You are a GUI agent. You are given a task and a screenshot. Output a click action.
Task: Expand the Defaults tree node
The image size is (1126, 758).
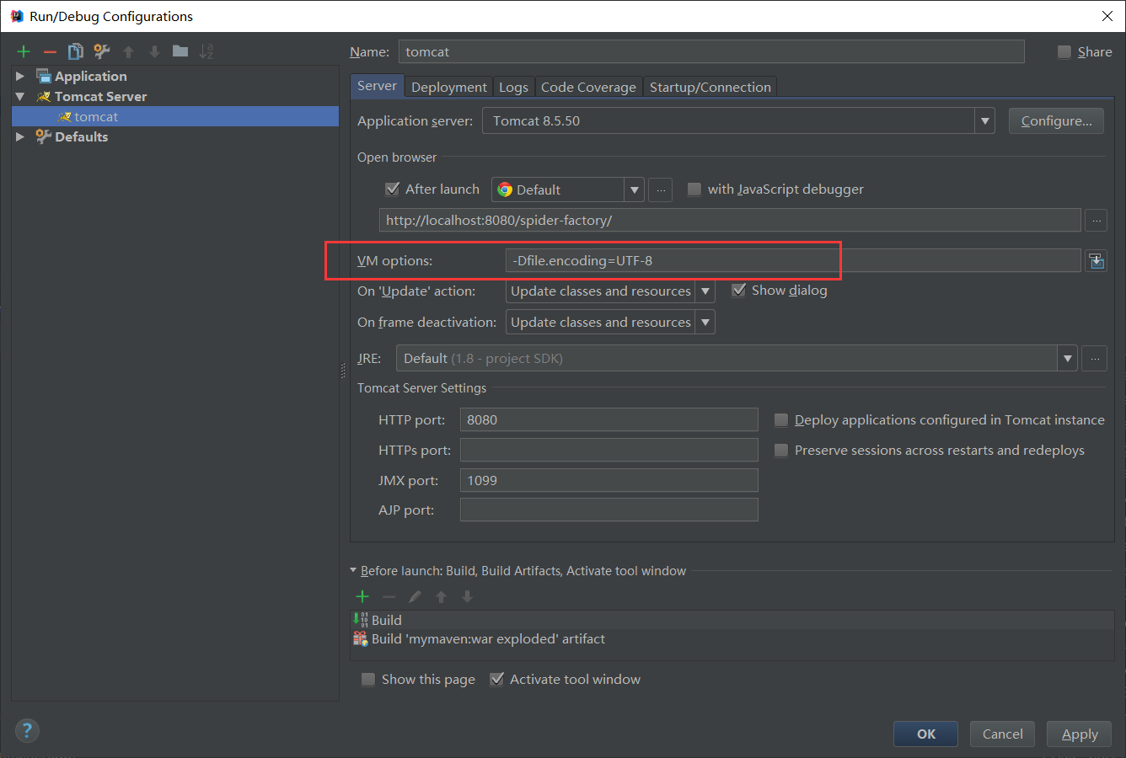[20, 136]
